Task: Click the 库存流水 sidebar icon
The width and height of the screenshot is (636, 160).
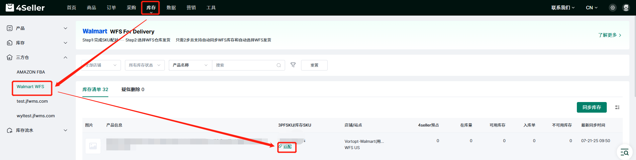Action: click(10, 130)
